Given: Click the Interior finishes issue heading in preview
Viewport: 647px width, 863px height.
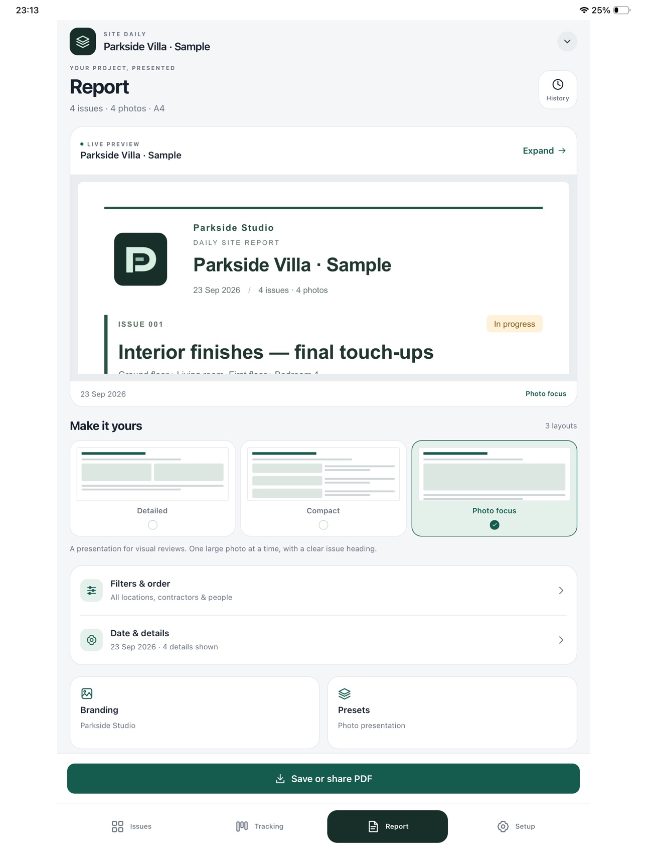Looking at the screenshot, I should coord(276,352).
